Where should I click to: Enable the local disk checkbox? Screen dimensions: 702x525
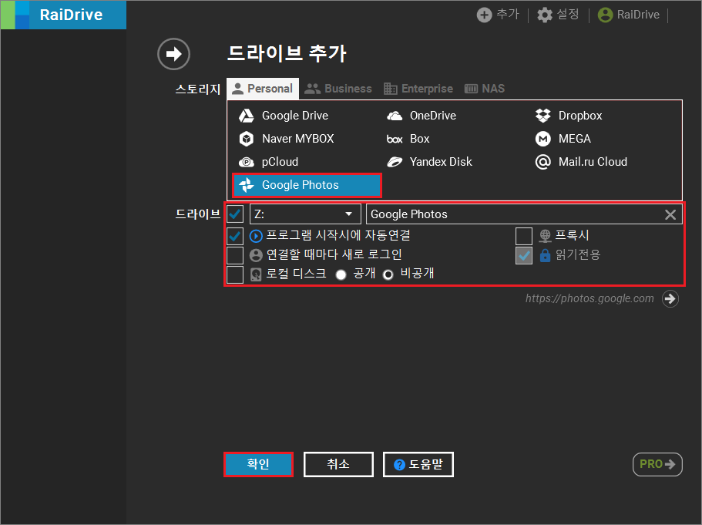(235, 274)
